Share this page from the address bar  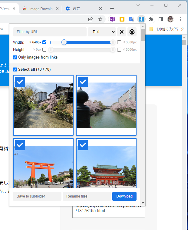click(x=91, y=19)
